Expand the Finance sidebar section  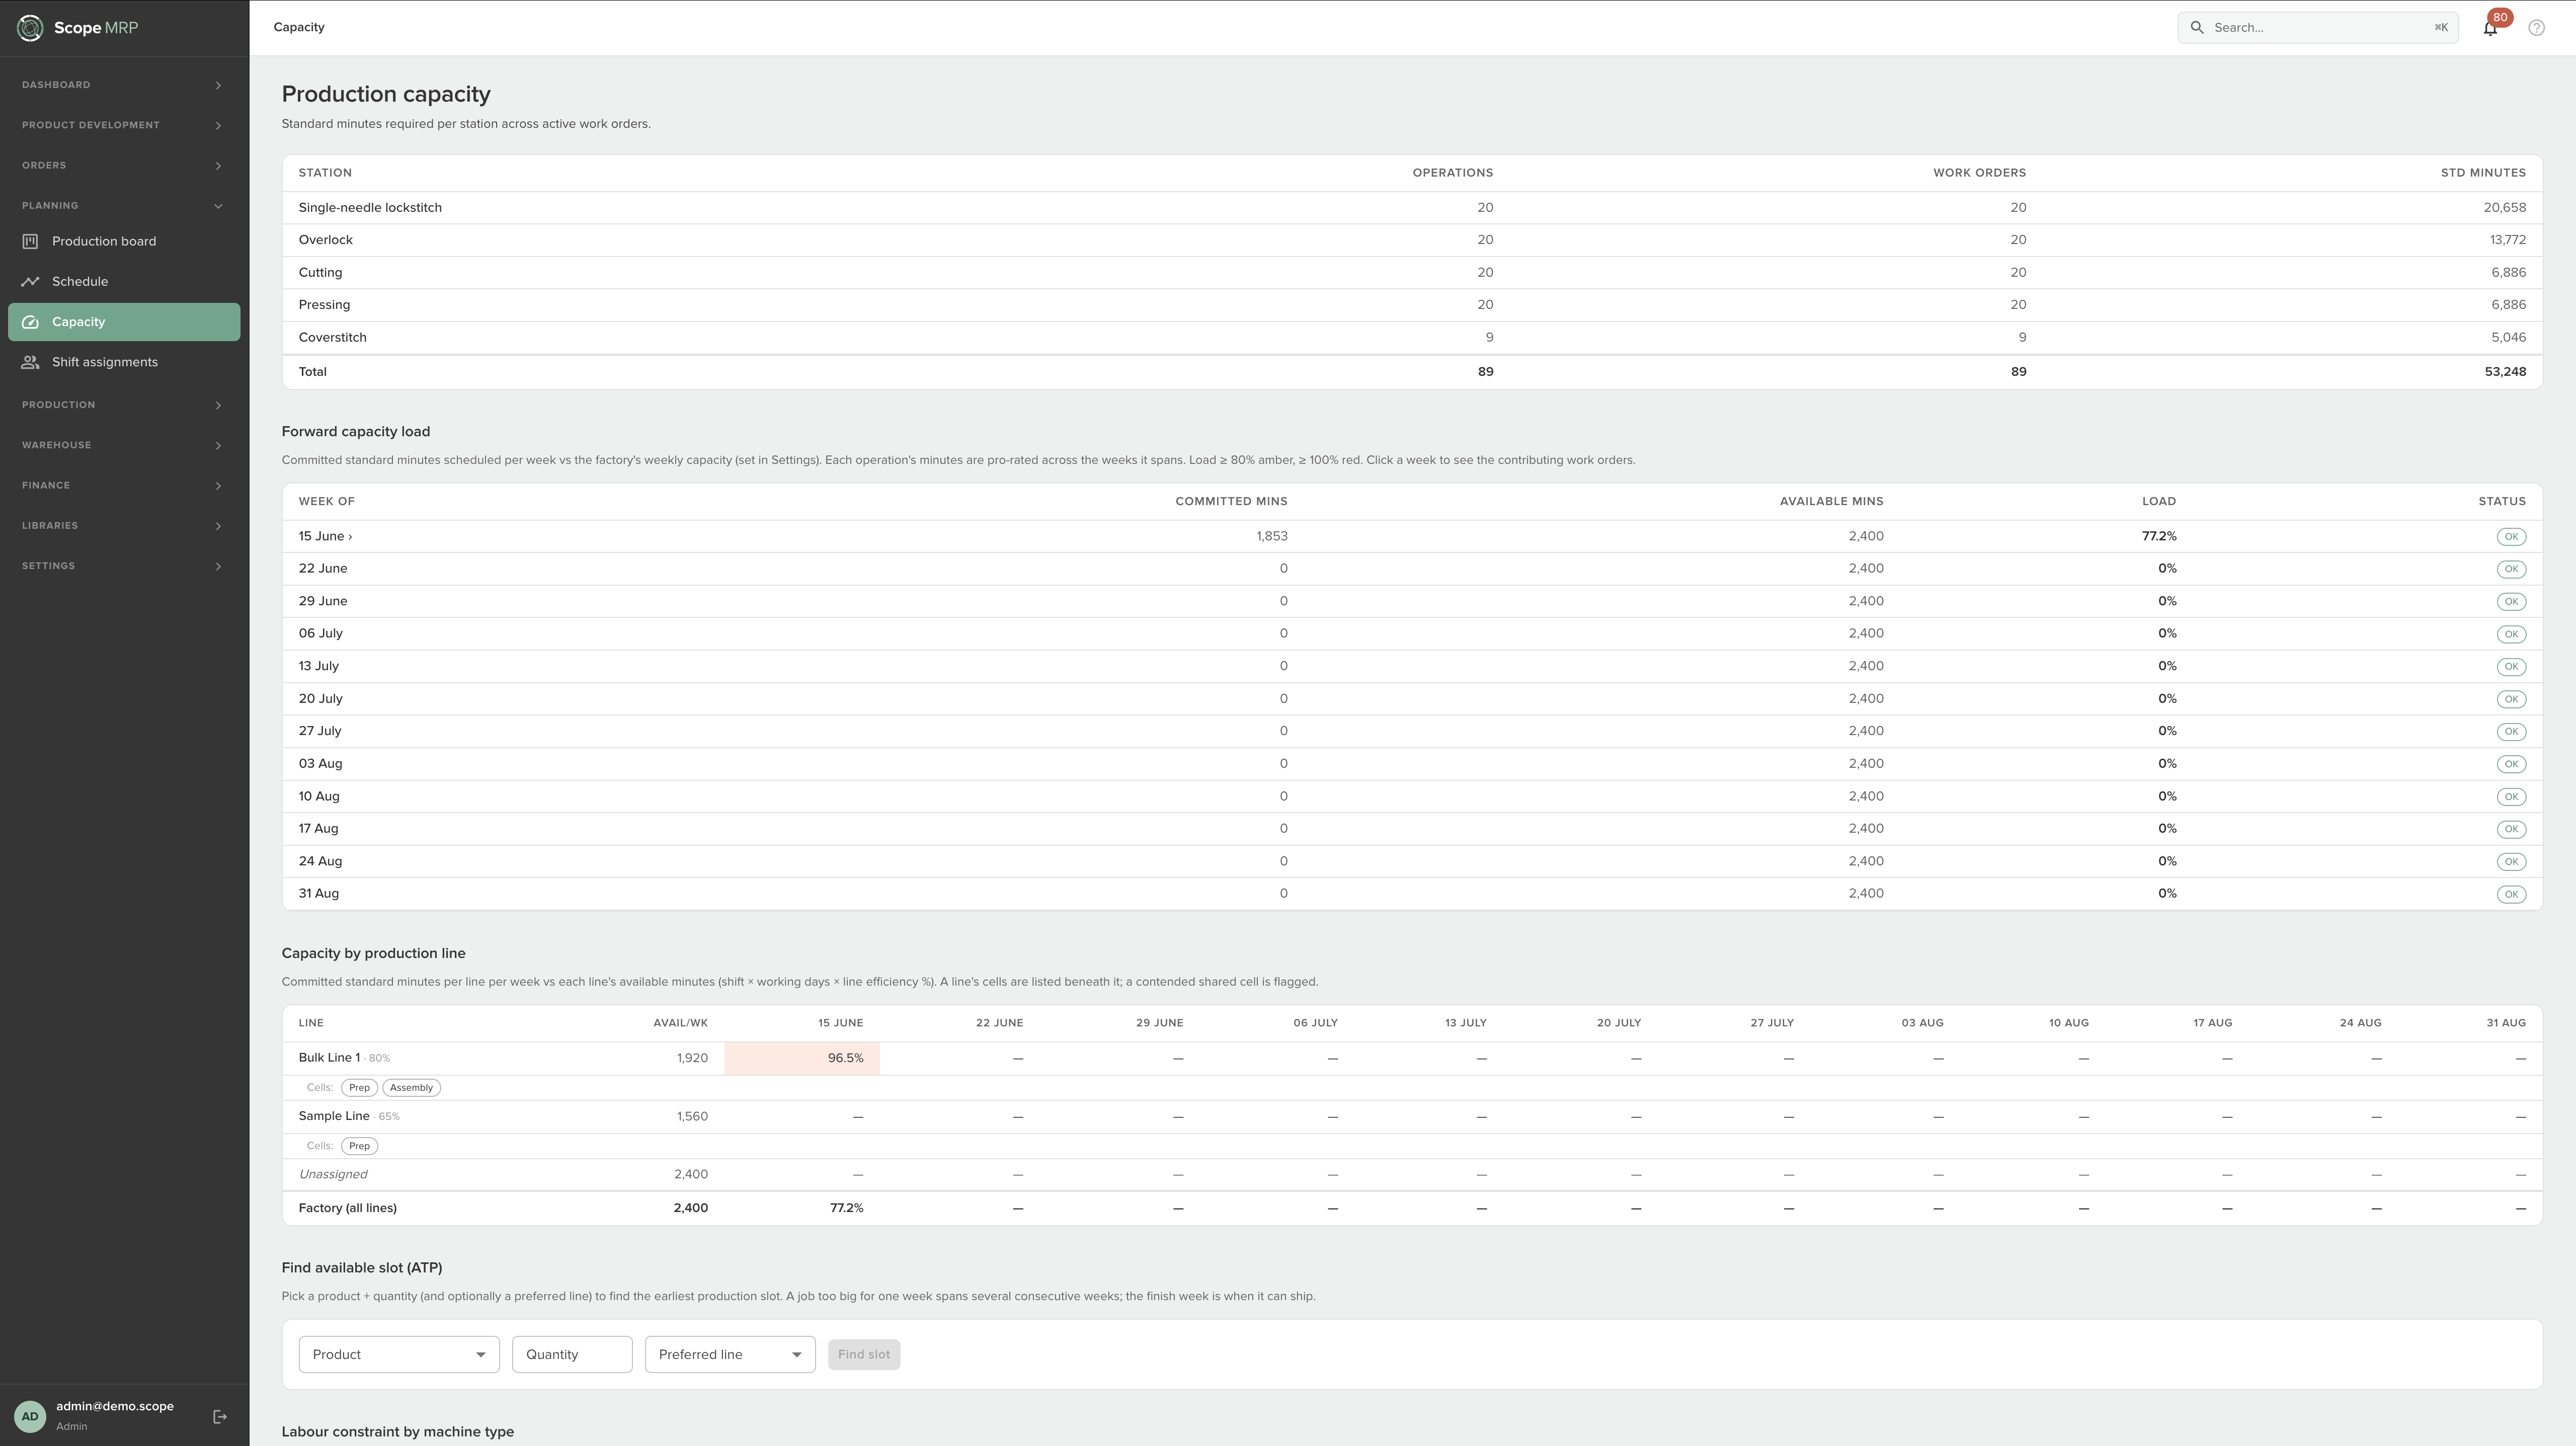pos(124,485)
